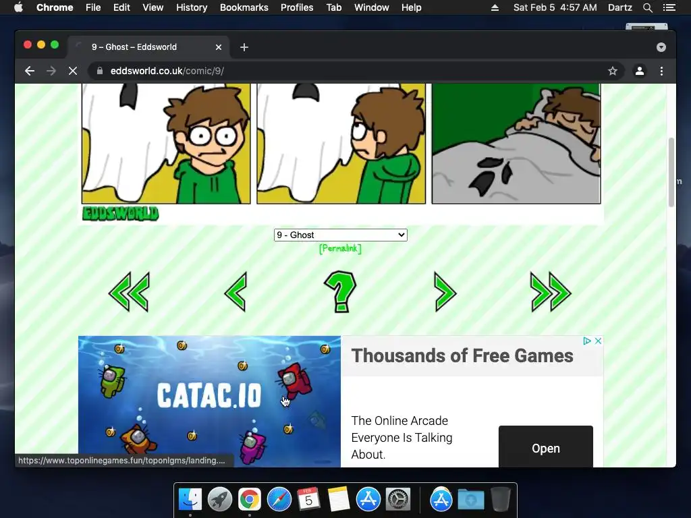Click Chrome's forward navigation arrow
The width and height of the screenshot is (691, 518).
pyautogui.click(x=51, y=71)
